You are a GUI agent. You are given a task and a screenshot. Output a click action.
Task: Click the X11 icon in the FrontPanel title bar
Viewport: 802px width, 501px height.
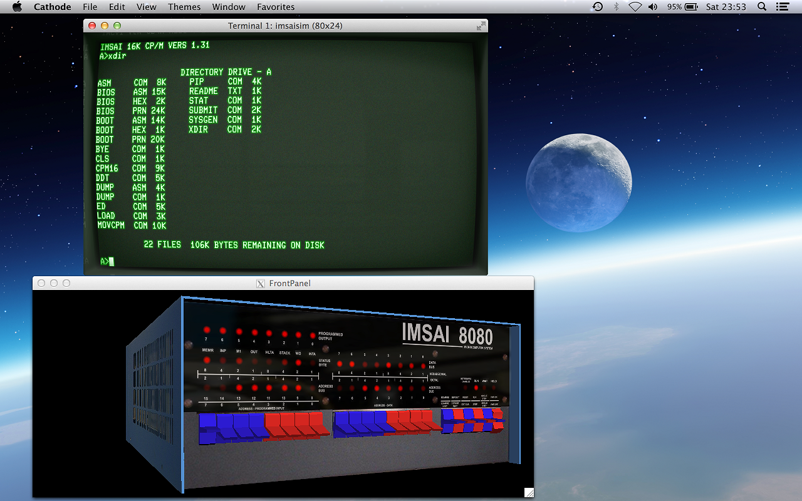[260, 283]
